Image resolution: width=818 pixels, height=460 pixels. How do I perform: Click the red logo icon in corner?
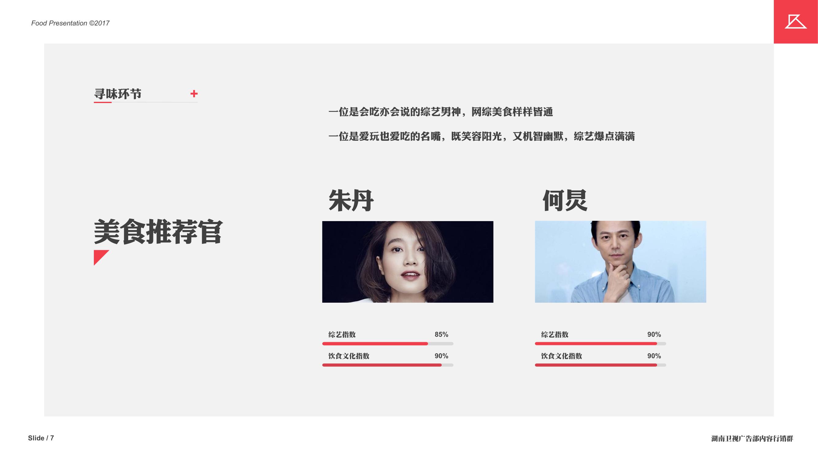point(795,21)
